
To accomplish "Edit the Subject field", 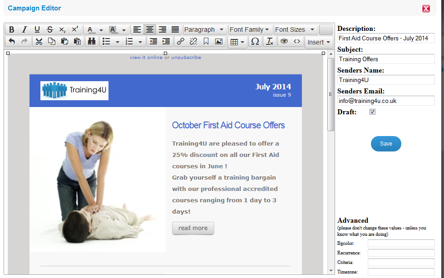I will pos(386,59).
